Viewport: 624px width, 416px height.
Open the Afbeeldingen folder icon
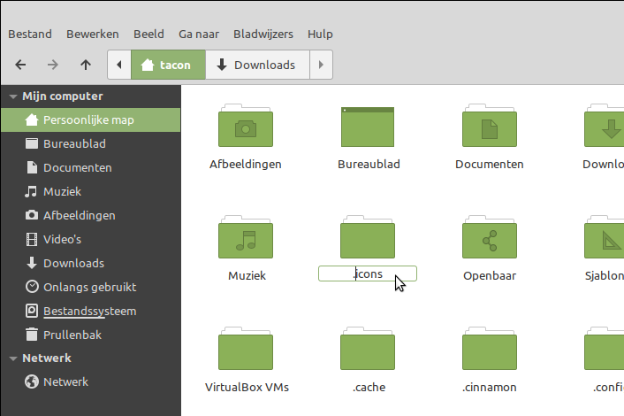pyautogui.click(x=246, y=127)
